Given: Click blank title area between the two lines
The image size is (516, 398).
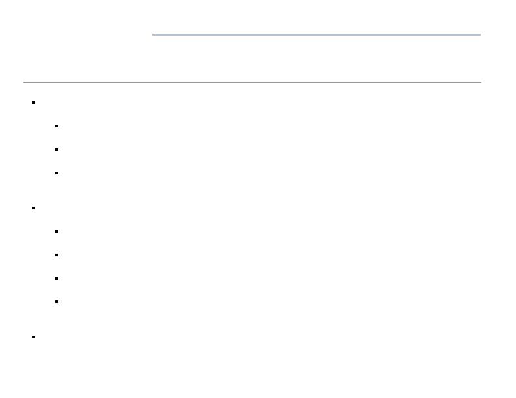Looking at the screenshot, I should [252, 59].
